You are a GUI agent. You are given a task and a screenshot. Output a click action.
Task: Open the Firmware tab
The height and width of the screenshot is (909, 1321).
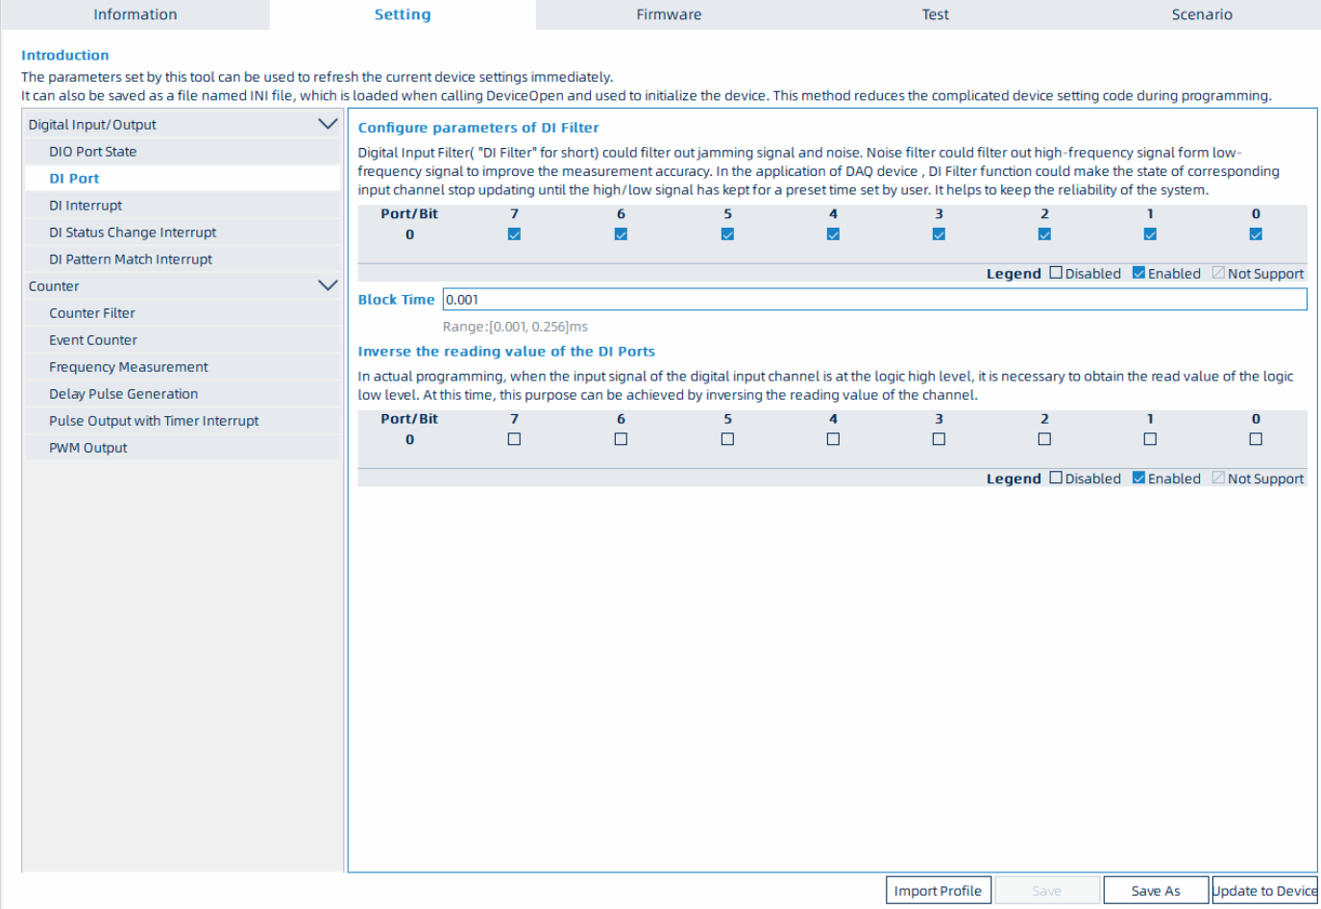[x=669, y=14]
